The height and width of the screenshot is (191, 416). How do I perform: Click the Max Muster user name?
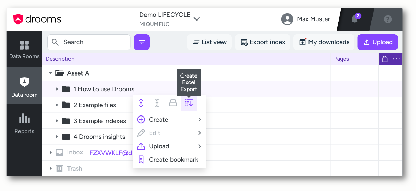[314, 19]
